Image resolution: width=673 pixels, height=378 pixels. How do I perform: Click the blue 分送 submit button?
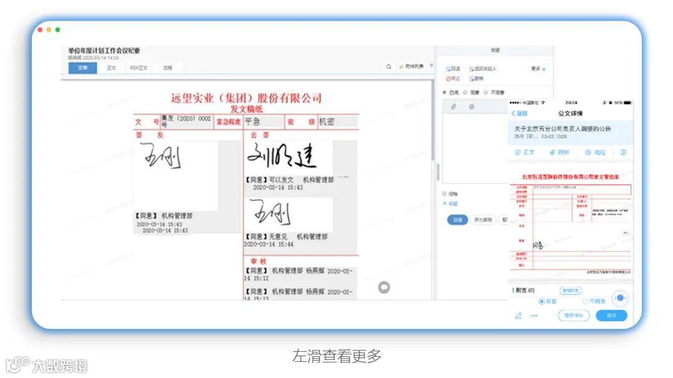click(x=457, y=220)
